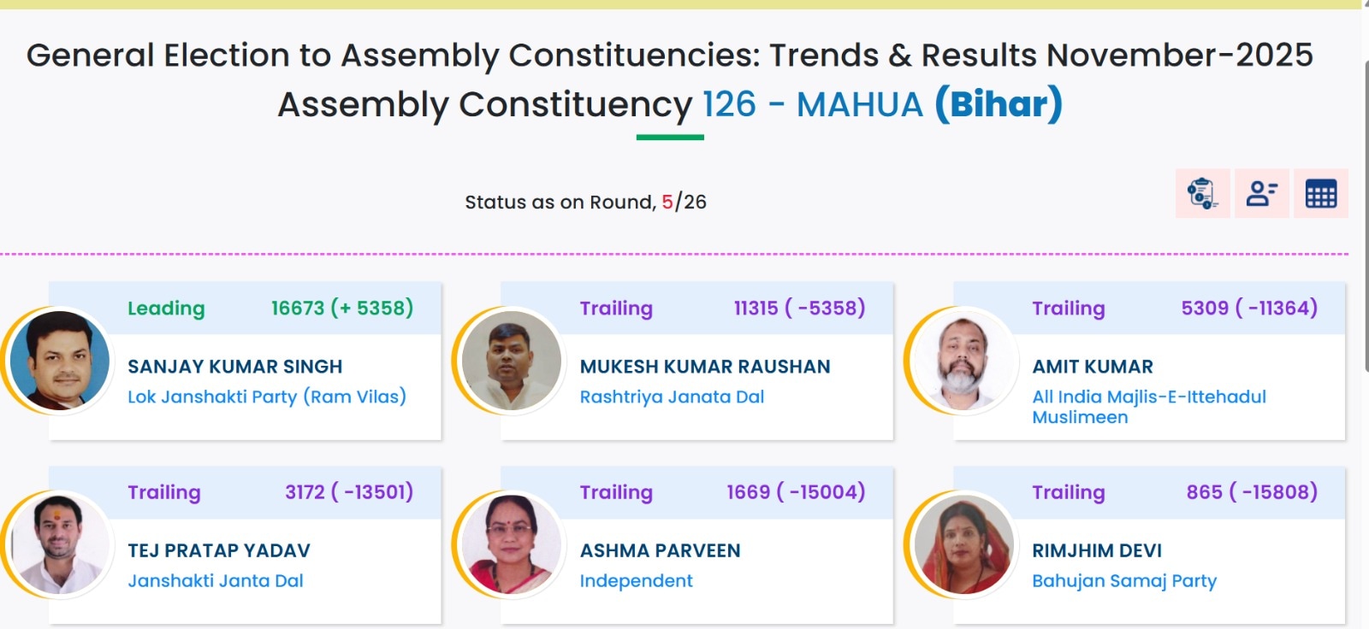Open the table grid view icon
Viewport: 1369px width, 629px height.
click(x=1320, y=194)
